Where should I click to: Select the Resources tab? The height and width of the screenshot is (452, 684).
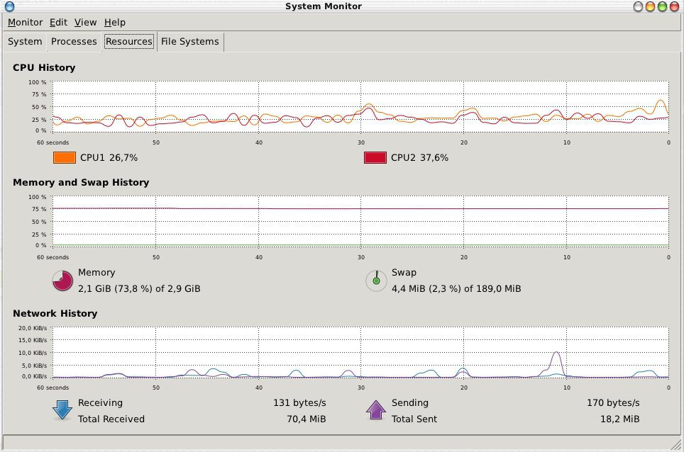point(129,41)
